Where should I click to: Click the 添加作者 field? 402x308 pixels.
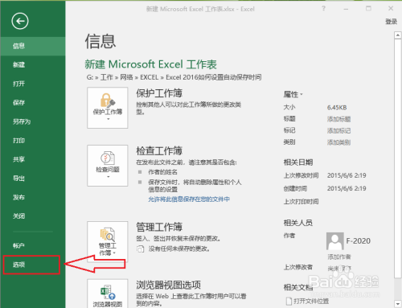click(339, 257)
